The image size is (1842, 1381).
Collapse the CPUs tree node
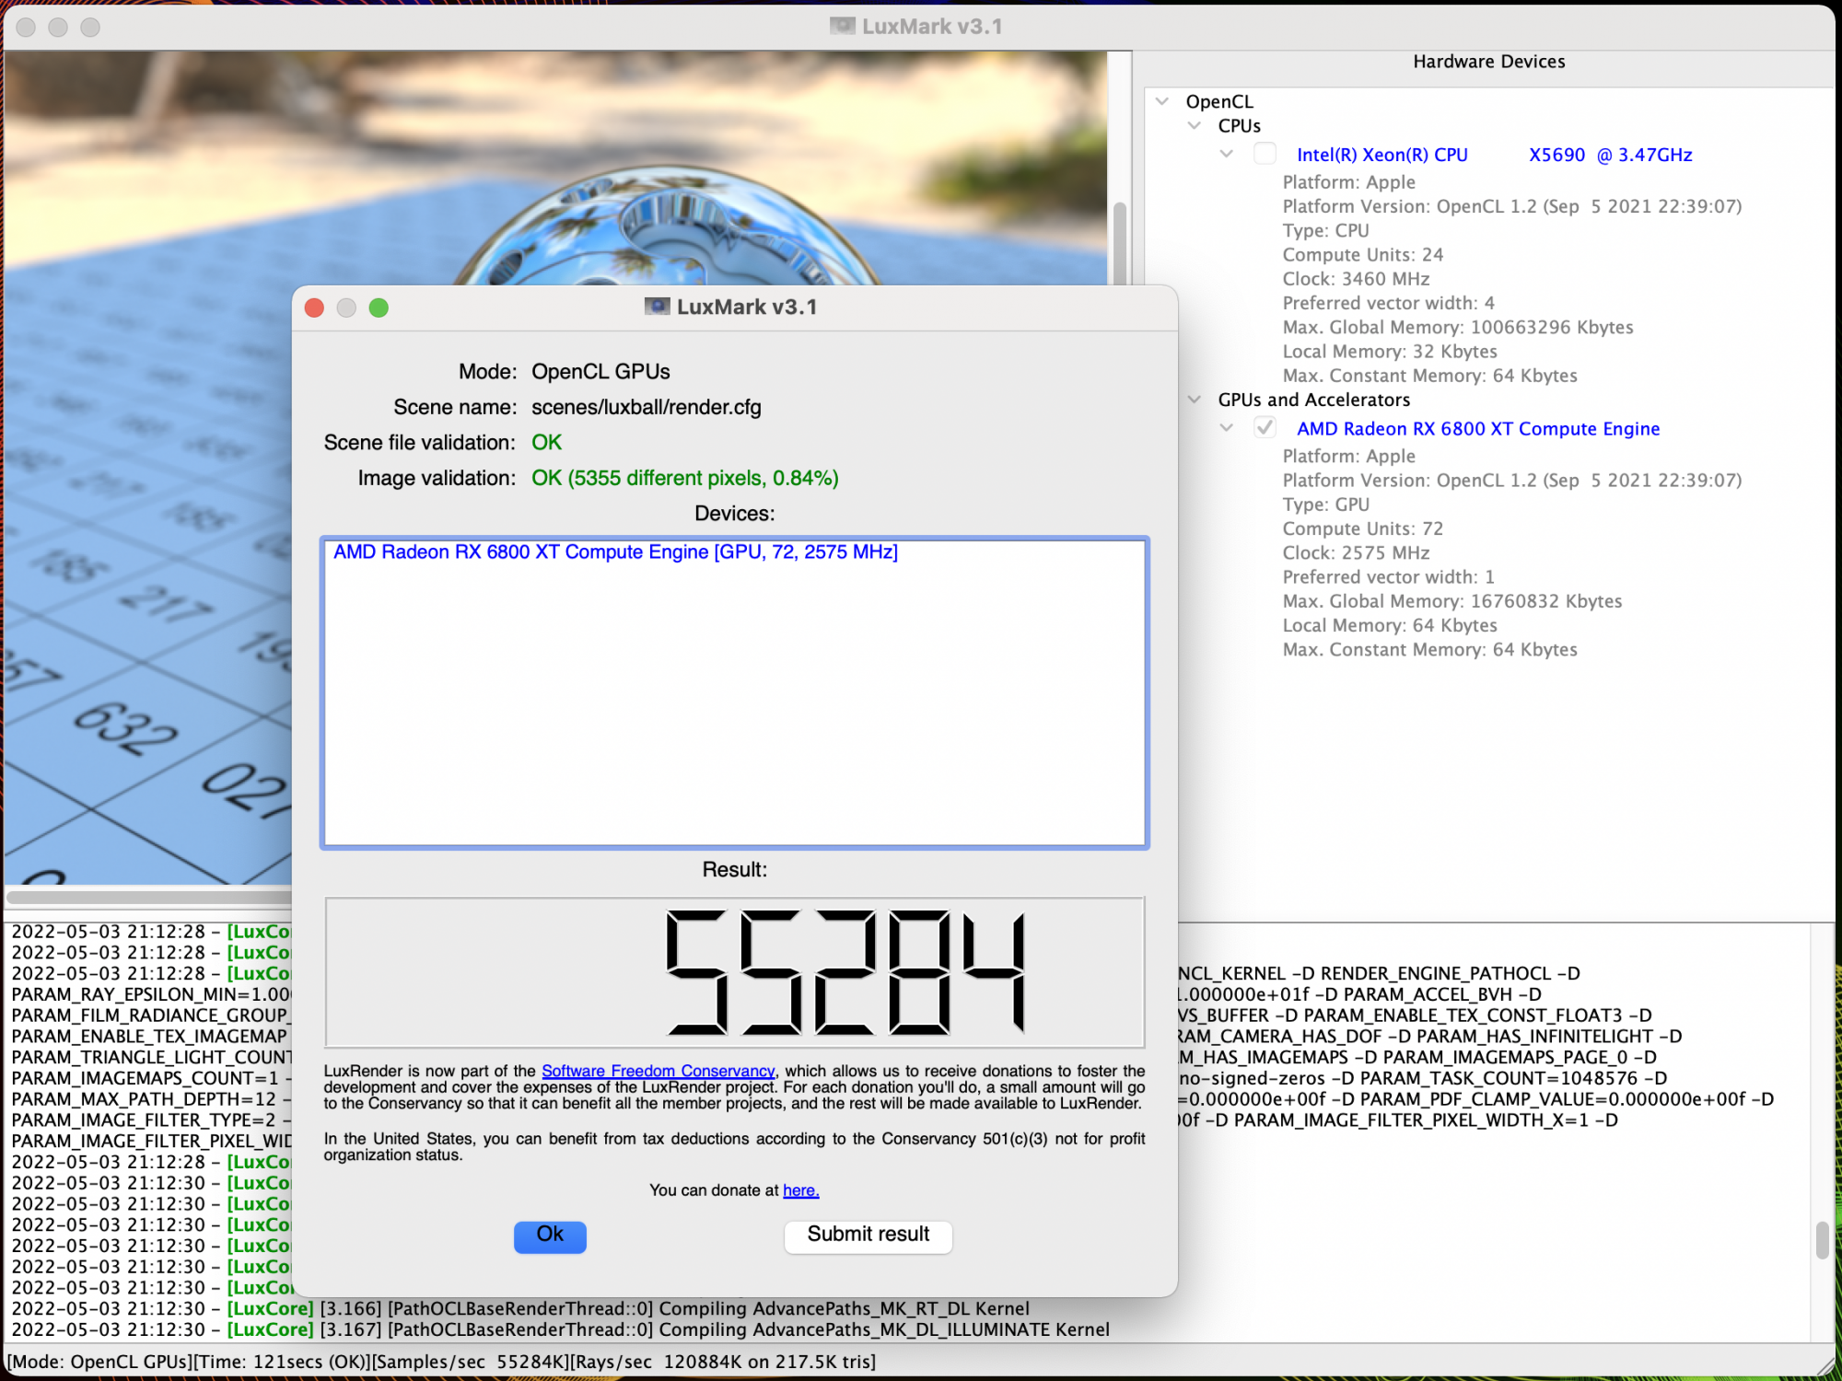(x=1195, y=125)
